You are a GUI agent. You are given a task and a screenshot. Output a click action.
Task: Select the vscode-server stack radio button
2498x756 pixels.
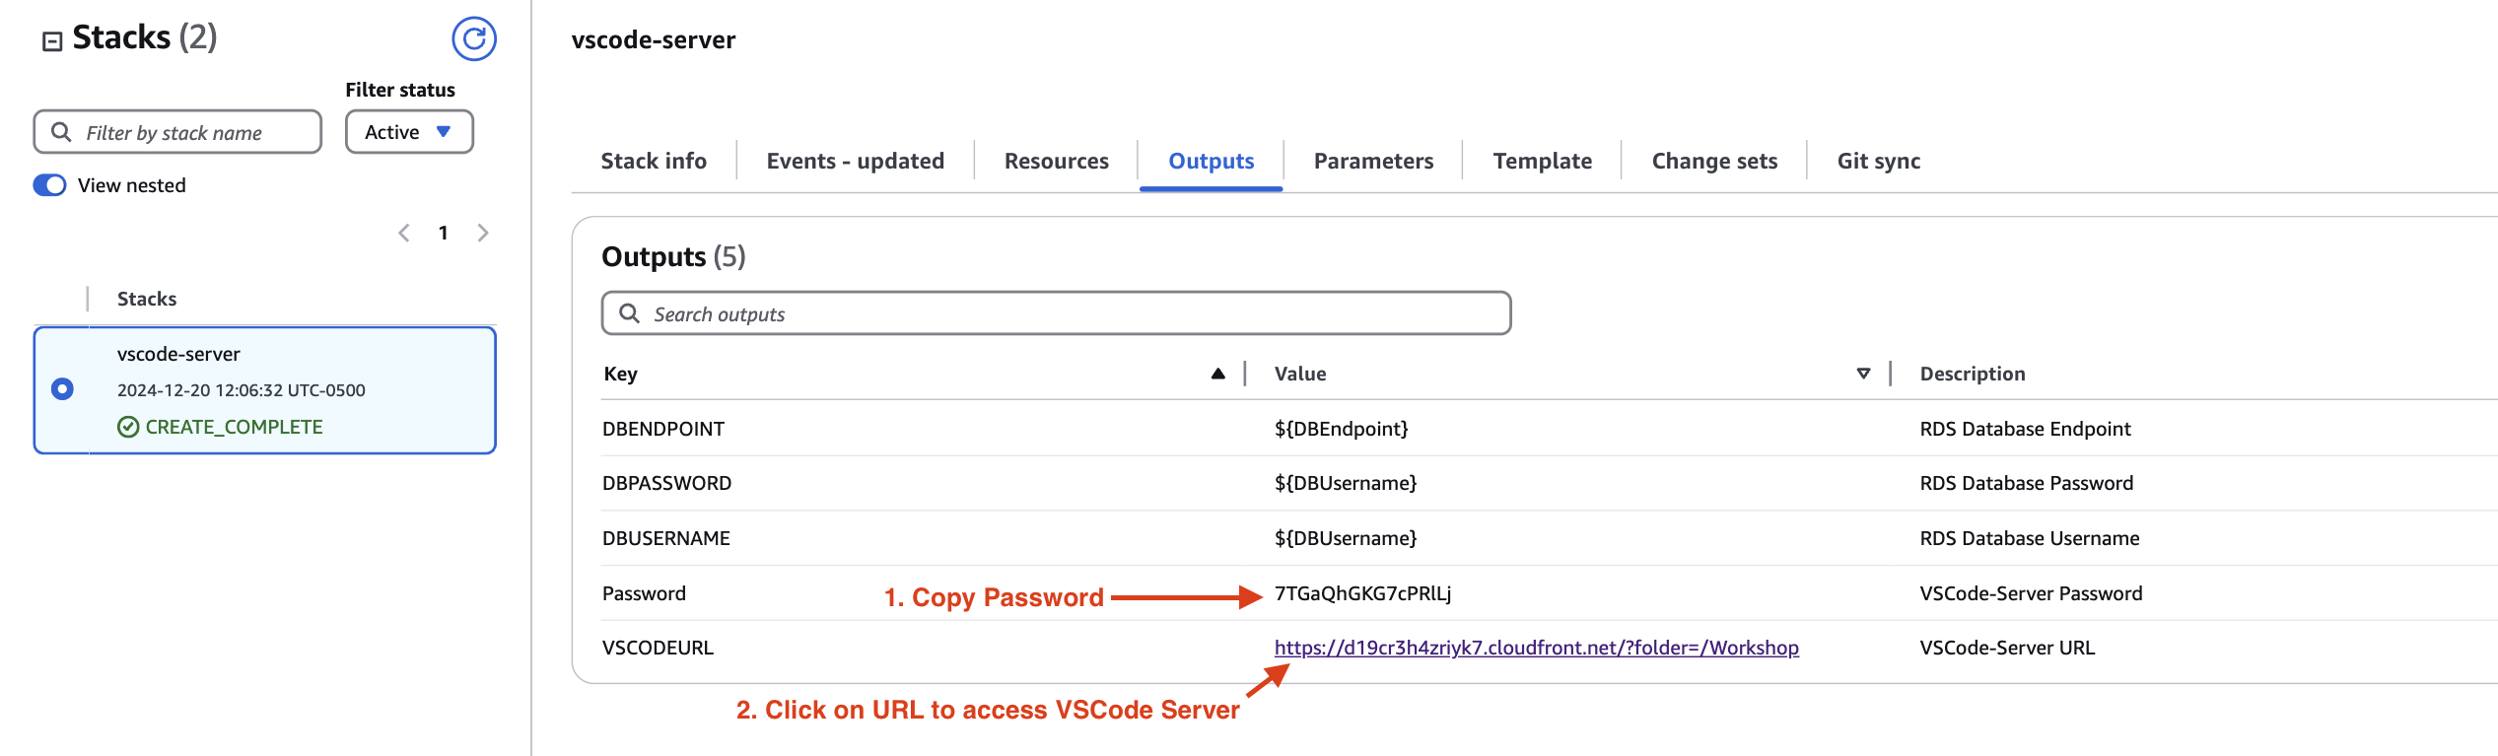tap(64, 388)
